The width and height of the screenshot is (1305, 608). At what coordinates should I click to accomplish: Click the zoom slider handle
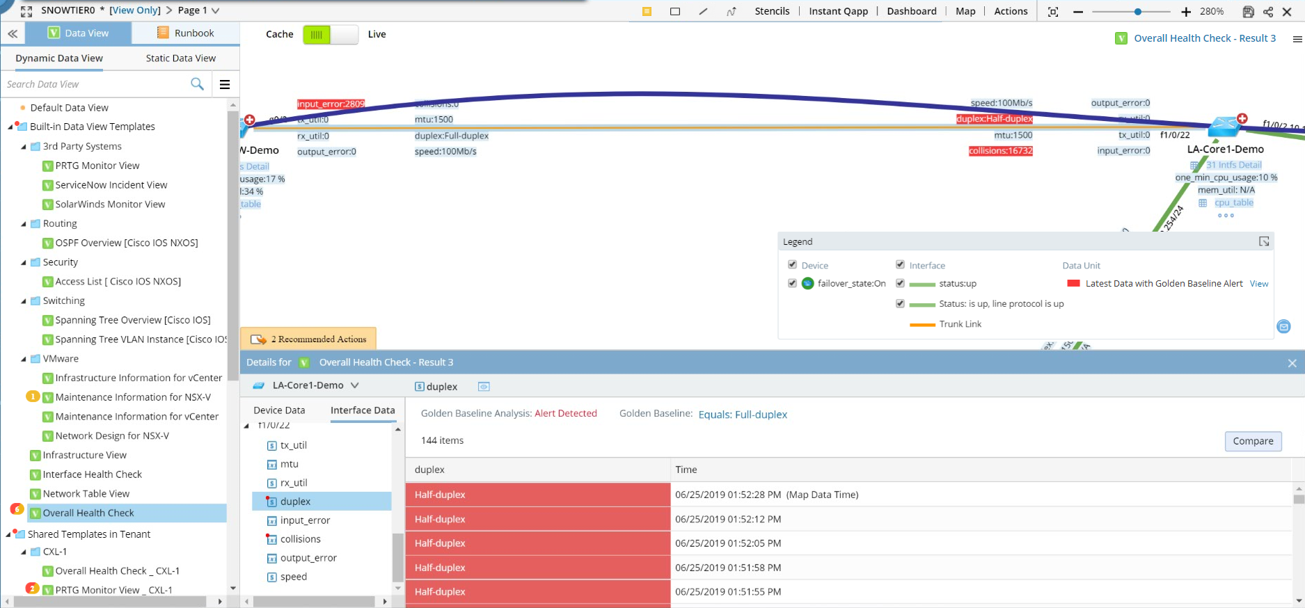pyautogui.click(x=1137, y=12)
